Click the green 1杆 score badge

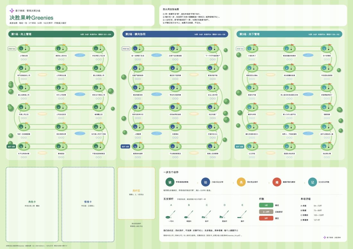point(266,205)
